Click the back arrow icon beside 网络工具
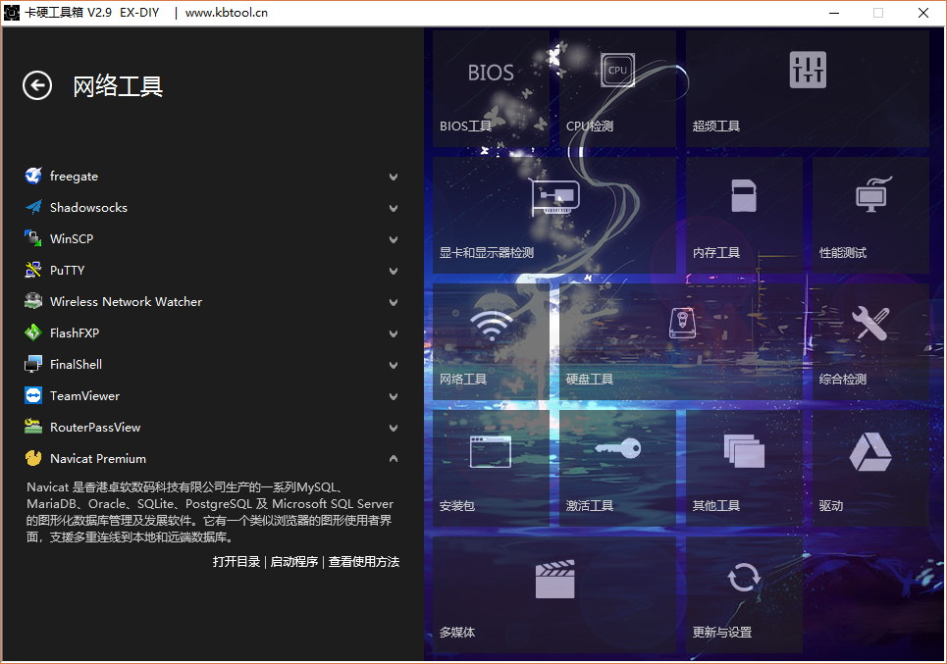The width and height of the screenshot is (947, 664). click(x=37, y=86)
